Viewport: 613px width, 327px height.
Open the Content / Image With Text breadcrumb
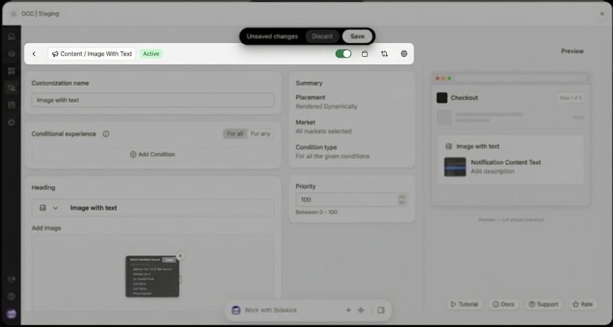tap(92, 54)
